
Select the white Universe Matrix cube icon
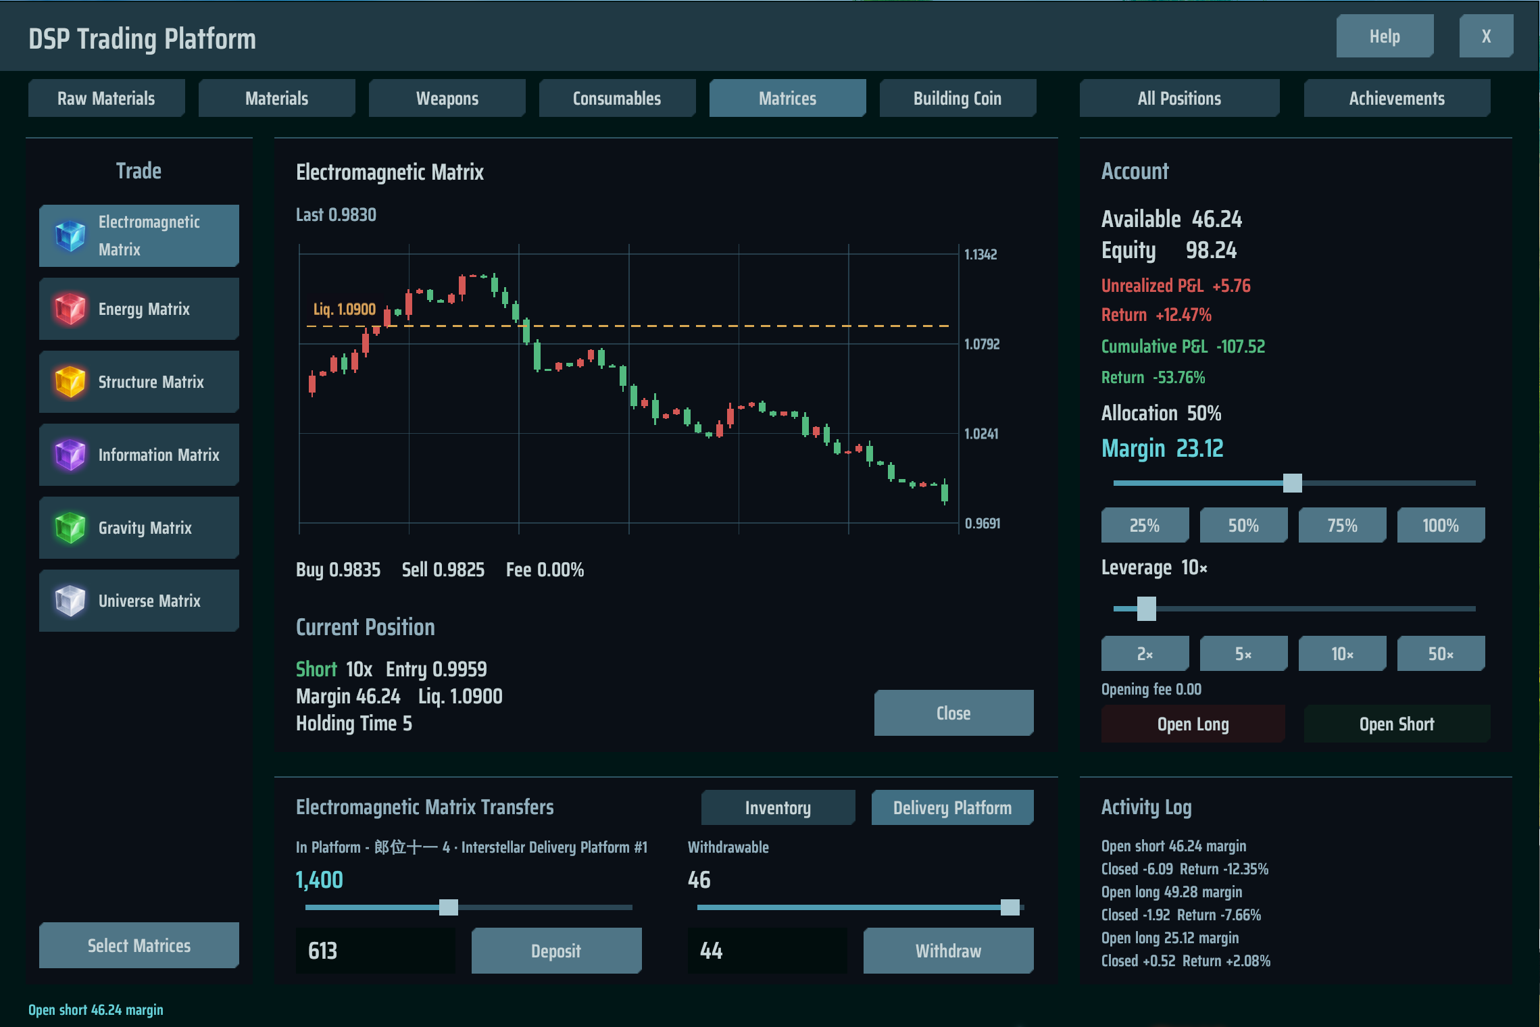click(70, 601)
